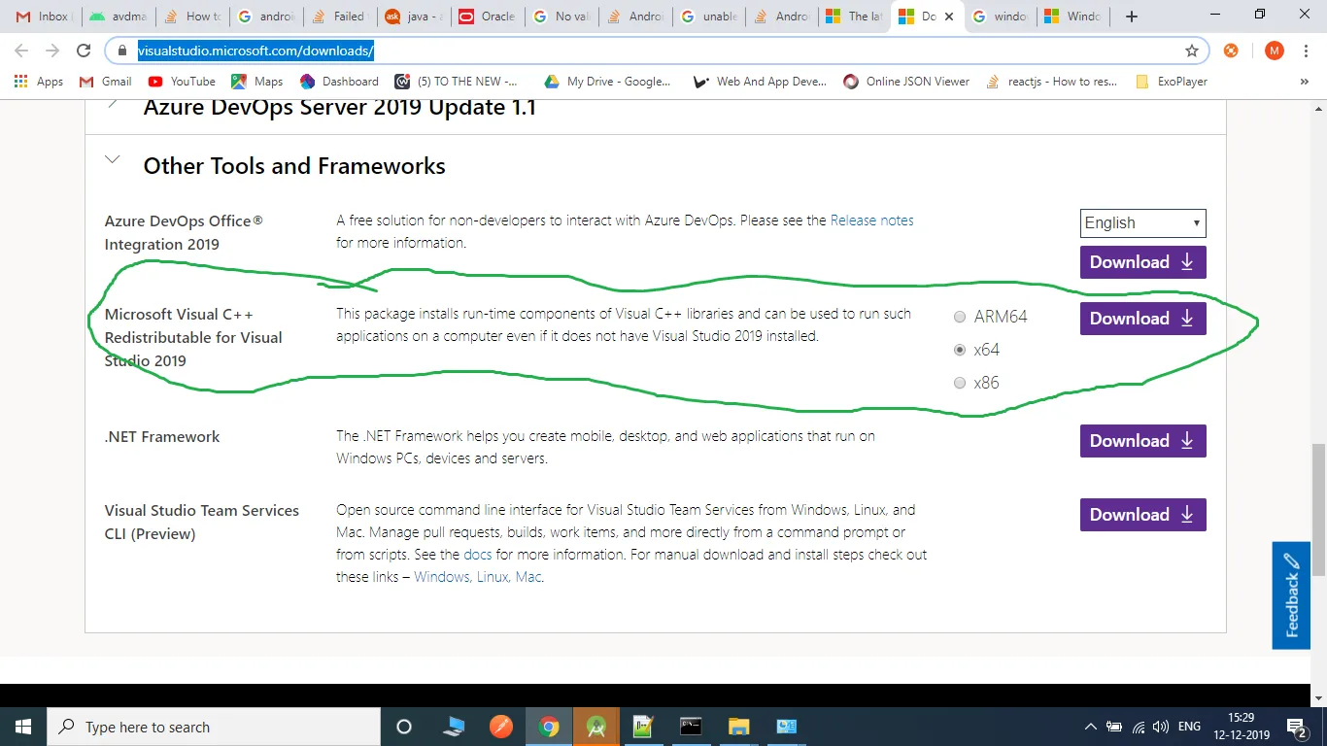Open the YouTube bookmark
The width and height of the screenshot is (1327, 746).
click(182, 82)
